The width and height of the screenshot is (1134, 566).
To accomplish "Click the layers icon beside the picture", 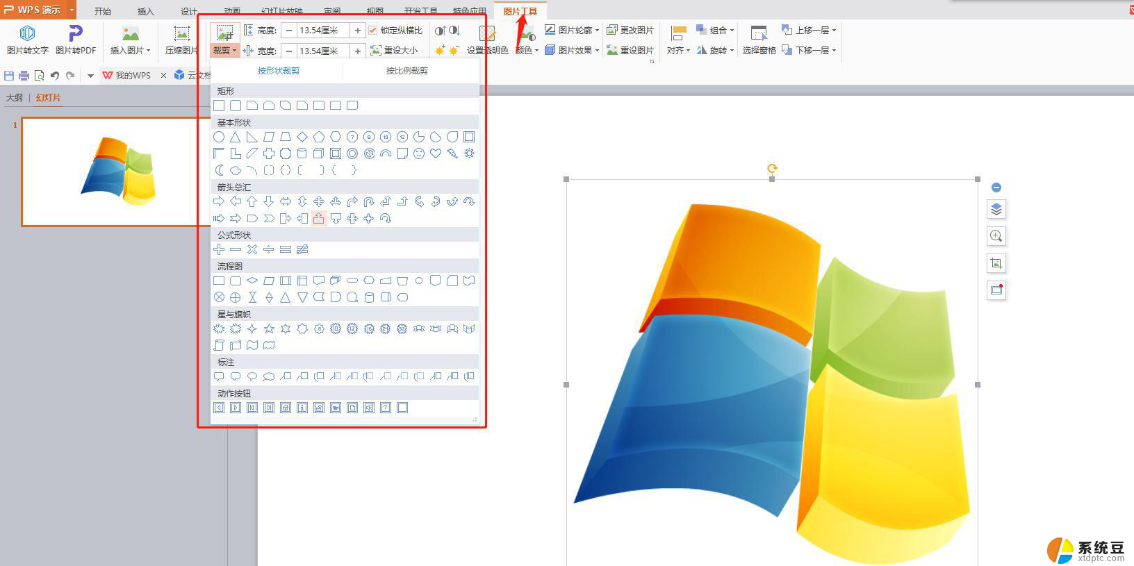I will click(x=996, y=209).
